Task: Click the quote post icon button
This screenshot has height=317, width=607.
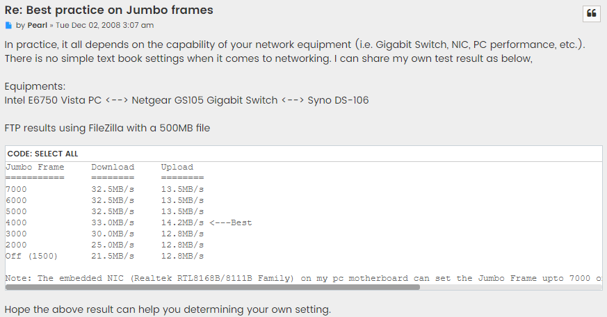Action: tap(592, 13)
